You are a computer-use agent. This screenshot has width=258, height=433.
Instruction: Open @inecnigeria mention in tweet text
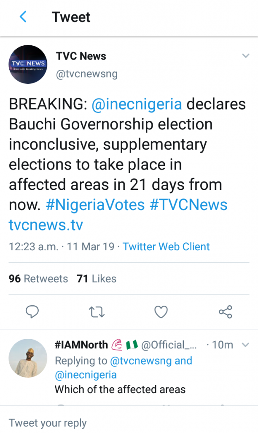(x=137, y=104)
